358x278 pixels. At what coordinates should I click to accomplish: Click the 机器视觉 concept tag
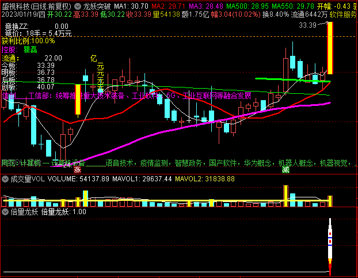click(x=333, y=163)
